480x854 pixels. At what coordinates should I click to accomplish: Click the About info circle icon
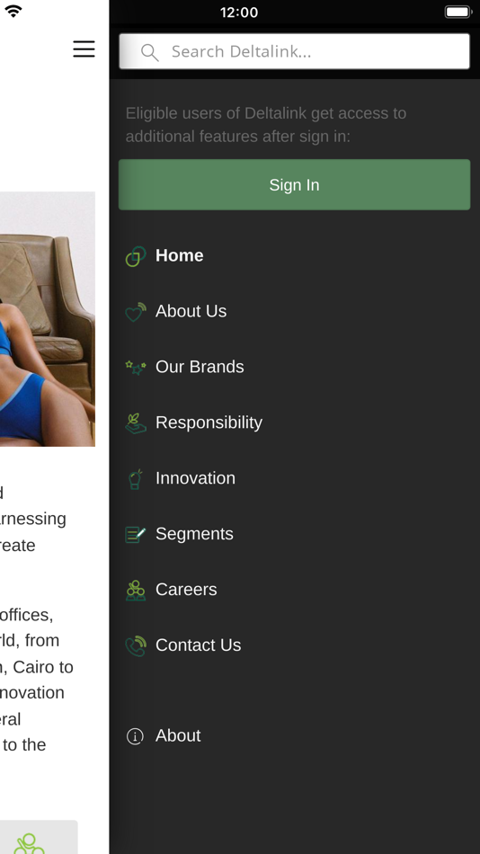pyautogui.click(x=135, y=736)
